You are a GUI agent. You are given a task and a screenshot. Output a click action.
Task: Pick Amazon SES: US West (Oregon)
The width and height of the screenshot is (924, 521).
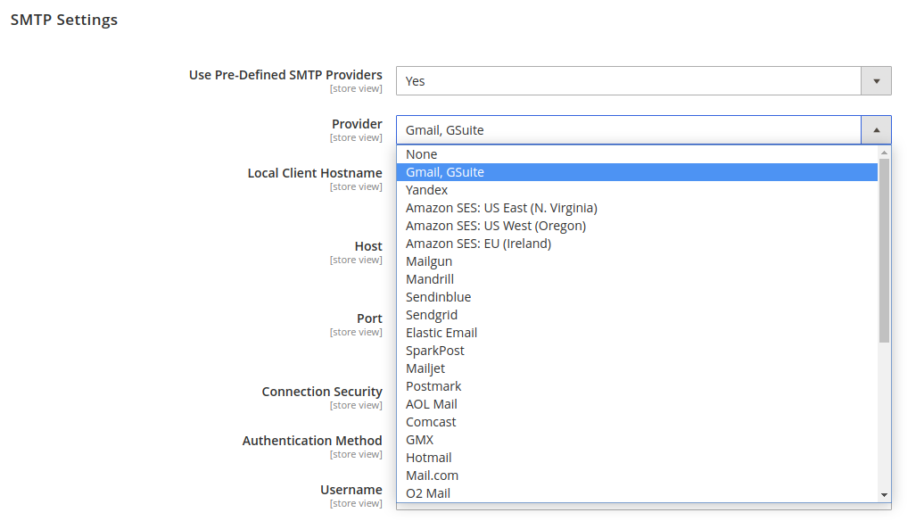(x=496, y=226)
